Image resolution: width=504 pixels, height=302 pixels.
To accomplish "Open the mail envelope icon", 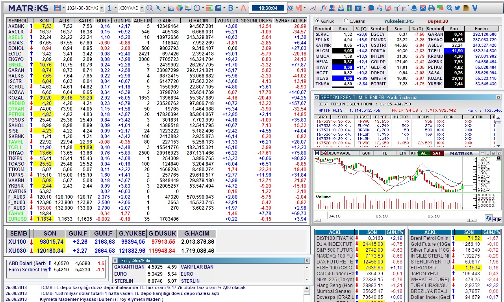I will point(423,8).
